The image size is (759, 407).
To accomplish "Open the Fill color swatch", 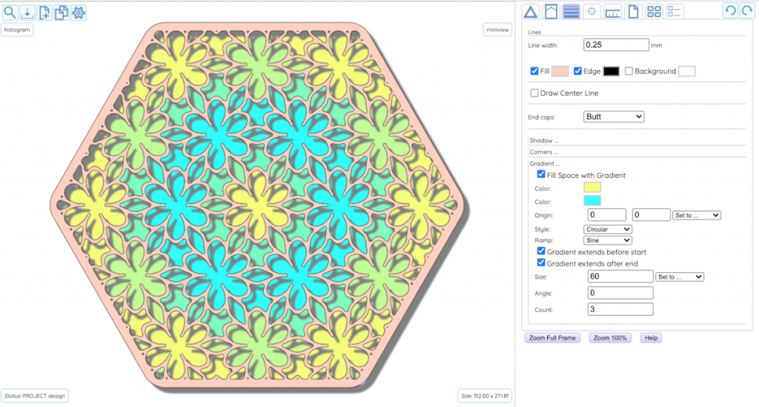I will (x=560, y=71).
